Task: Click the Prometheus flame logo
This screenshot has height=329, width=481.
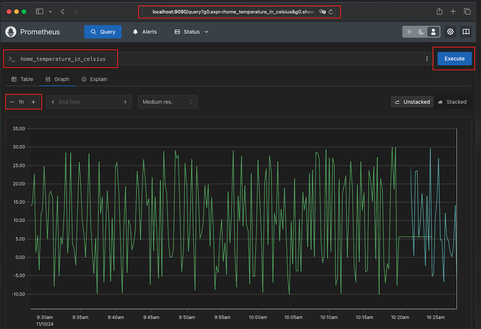Action: point(11,32)
